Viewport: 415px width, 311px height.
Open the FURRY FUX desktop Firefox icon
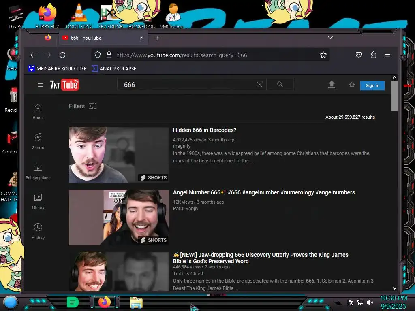point(47,16)
